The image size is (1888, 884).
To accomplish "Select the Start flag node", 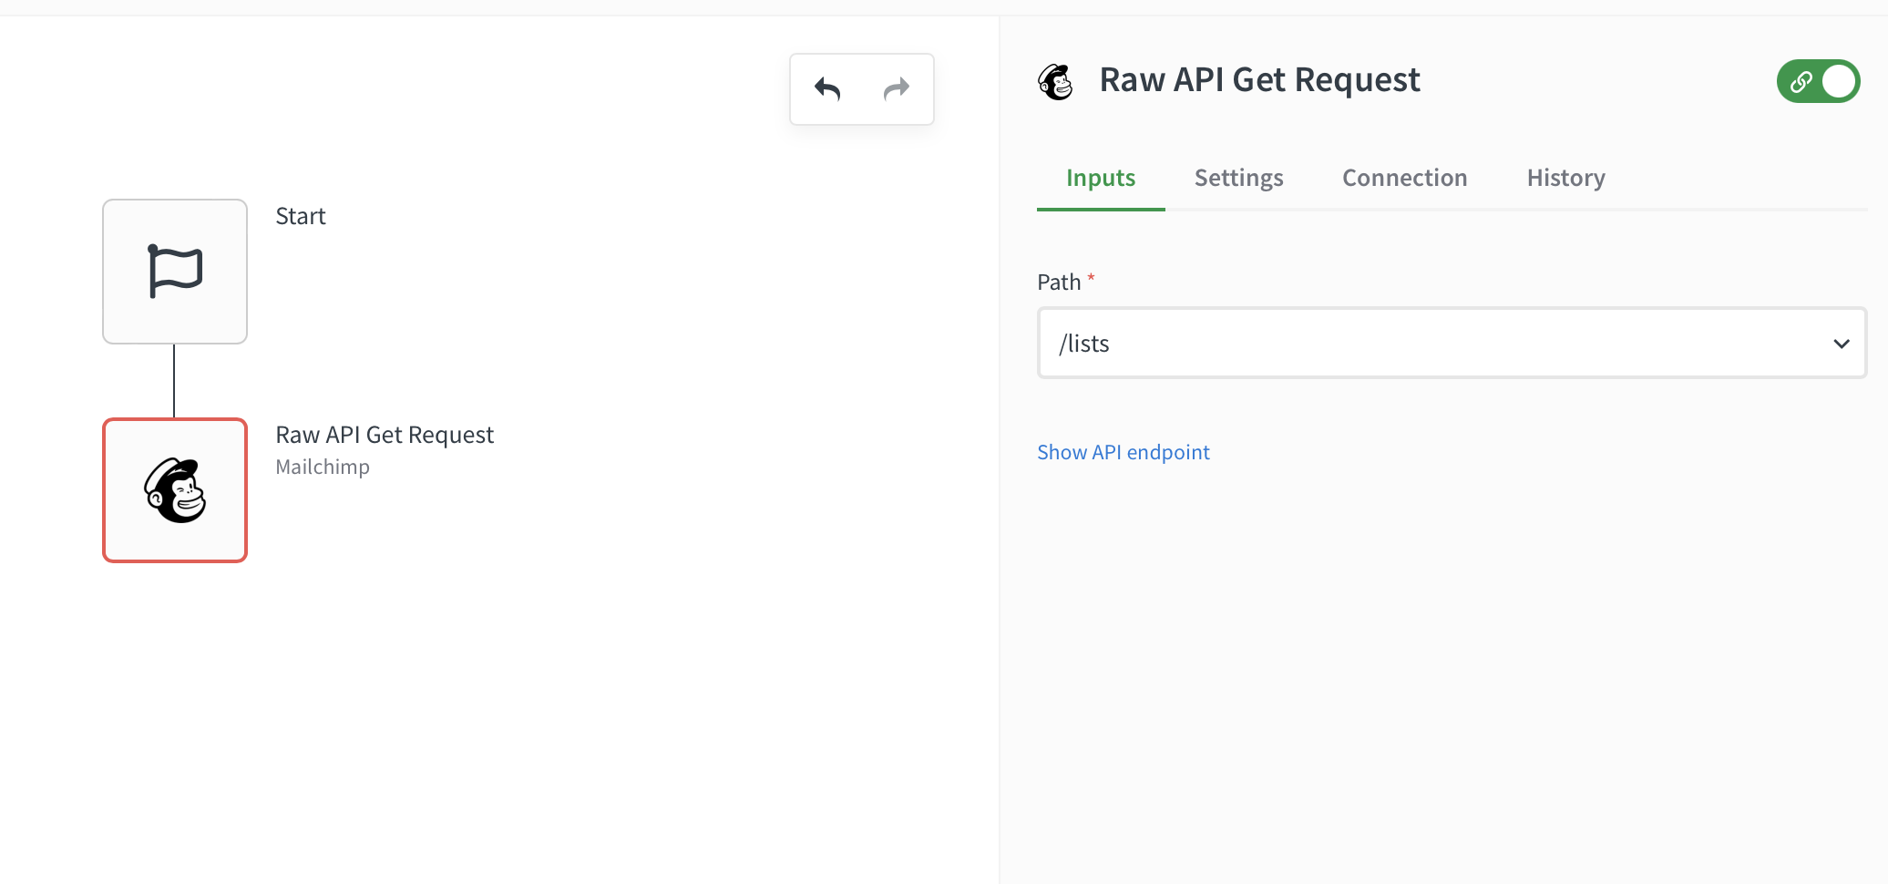I will (175, 272).
